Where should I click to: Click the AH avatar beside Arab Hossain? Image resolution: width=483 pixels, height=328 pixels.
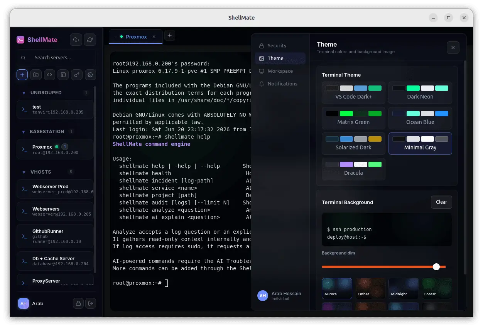[263, 296]
